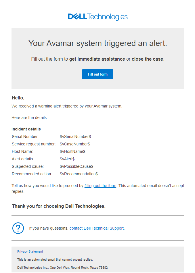This screenshot has height=273, width=195.
Task: Open contact Dell Technical Support link
Action: [x=96, y=228]
